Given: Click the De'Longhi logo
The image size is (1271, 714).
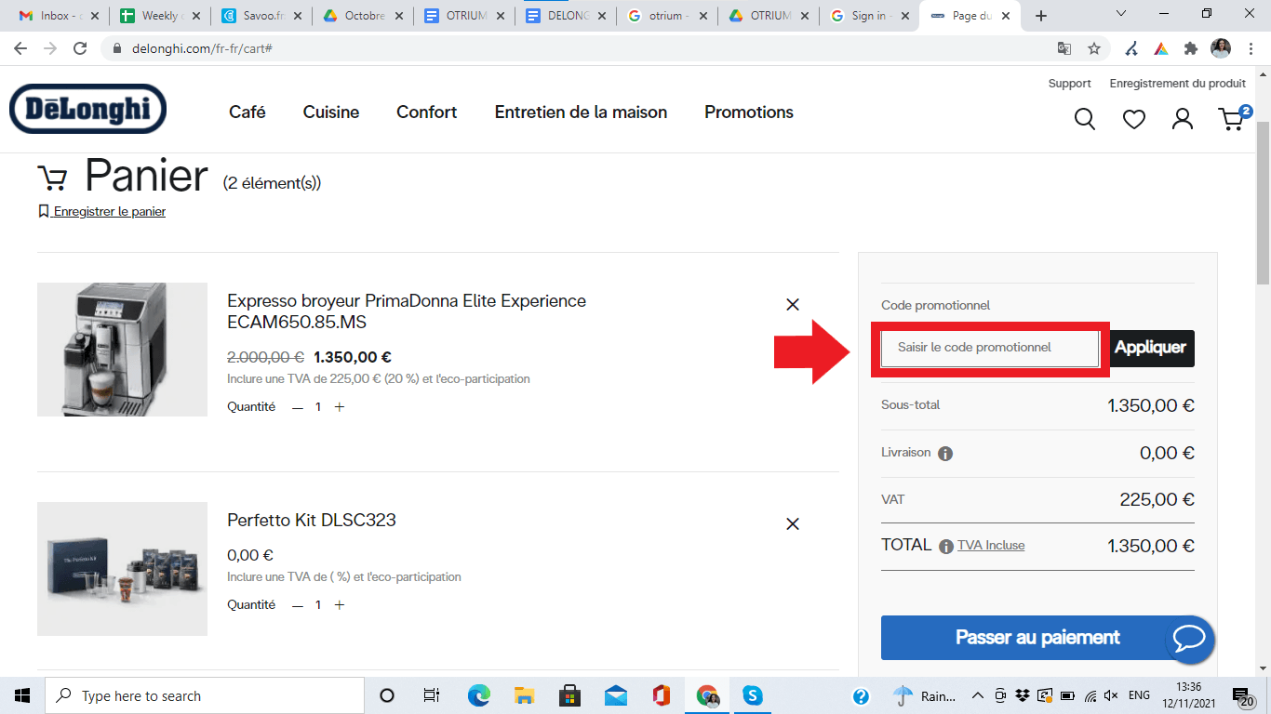Looking at the screenshot, I should [87, 110].
